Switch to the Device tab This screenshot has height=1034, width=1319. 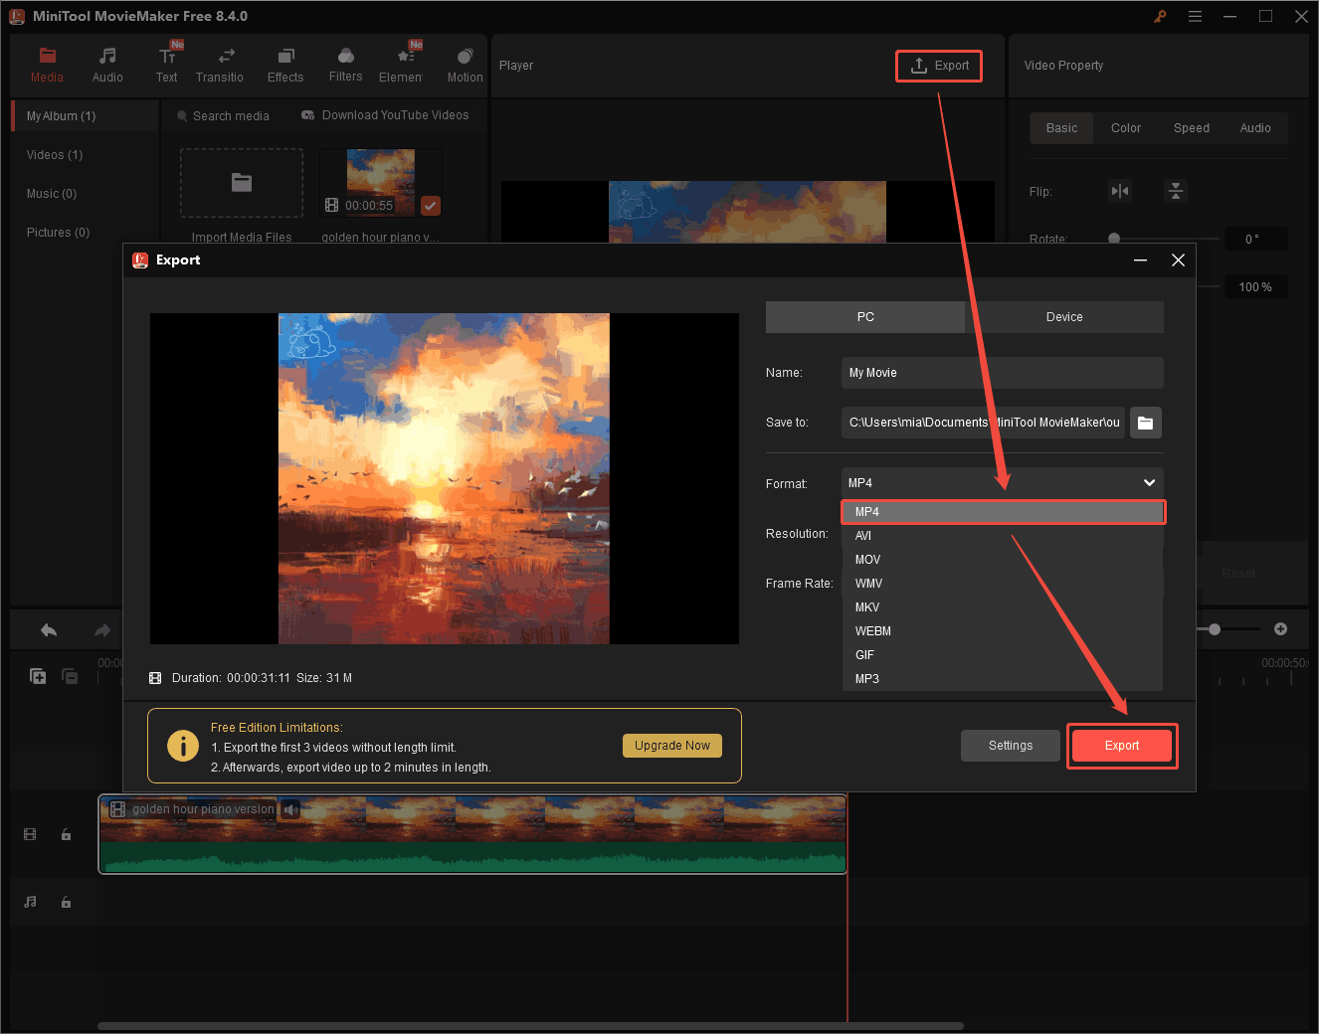1064,316
